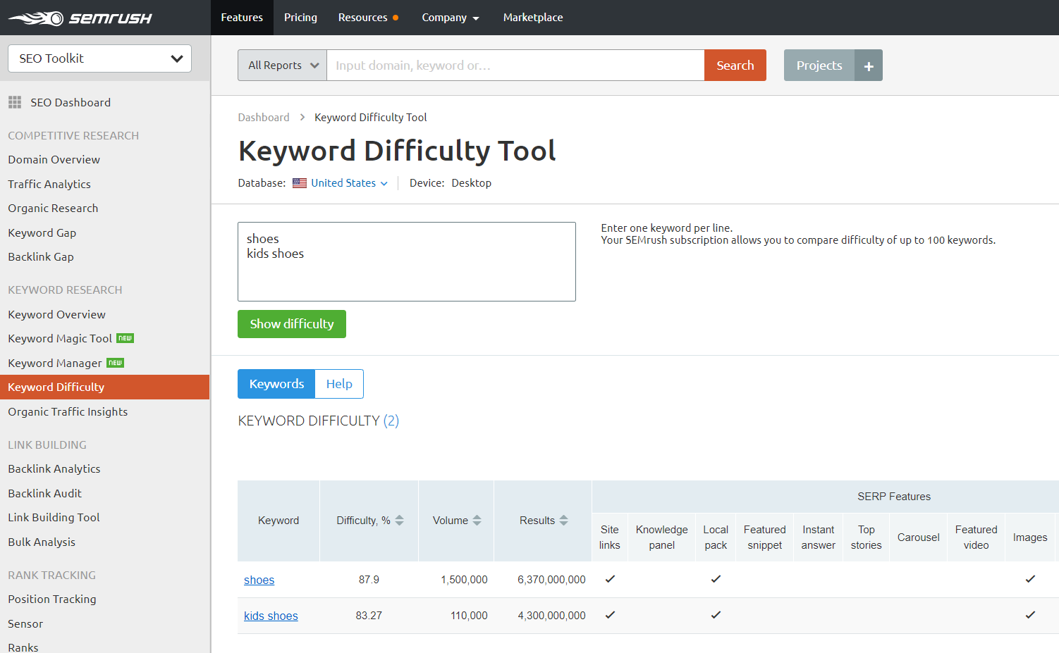Sort the table by Difficulty percentage arrows
The image size is (1059, 653).
coord(399,520)
